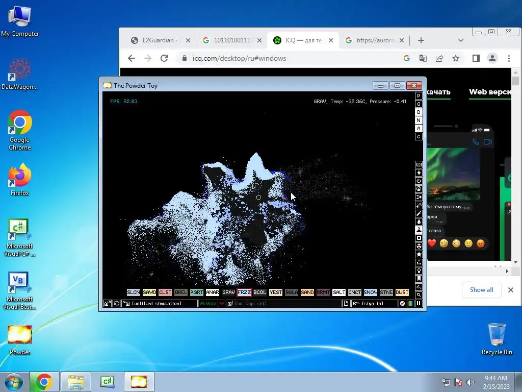Click the Chrome address bar URL
522x392 pixels.
[x=239, y=58]
